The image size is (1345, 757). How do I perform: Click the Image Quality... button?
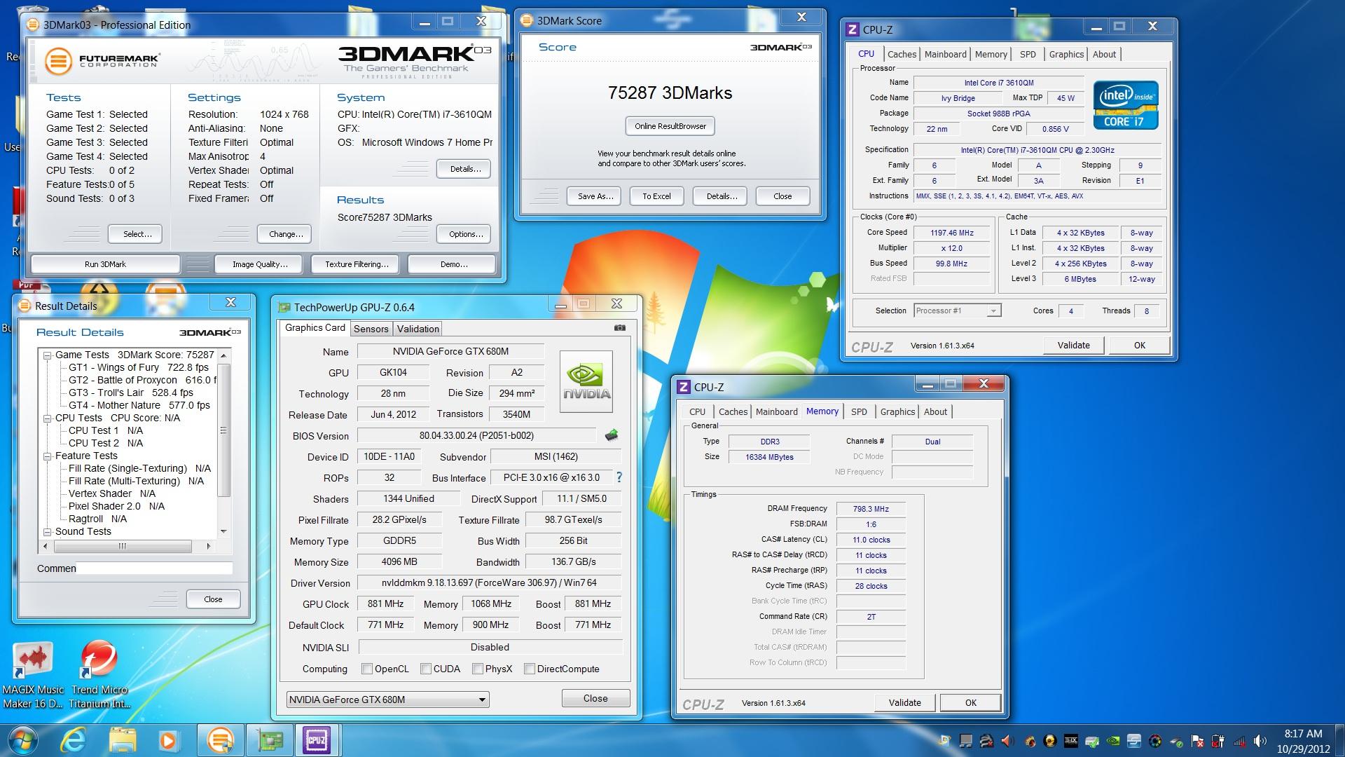[x=260, y=264]
